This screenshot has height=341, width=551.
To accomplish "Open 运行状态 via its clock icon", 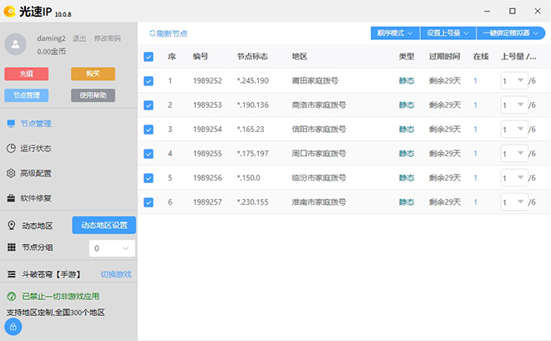I will [11, 149].
